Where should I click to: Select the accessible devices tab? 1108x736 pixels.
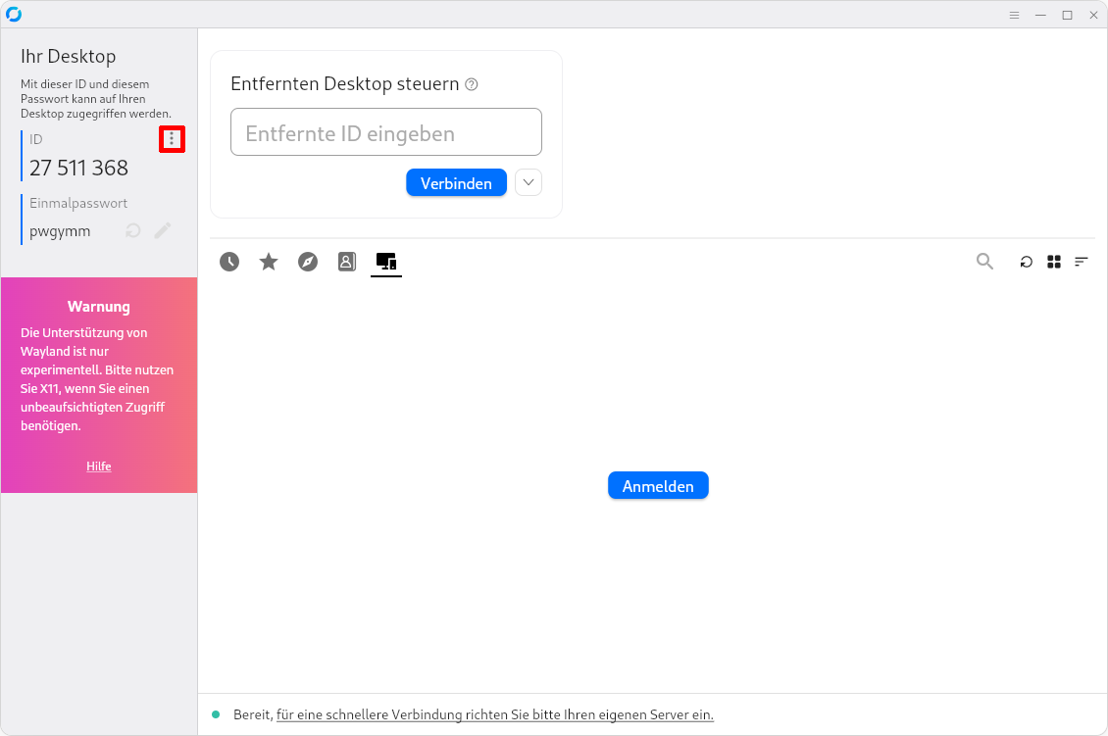[x=386, y=262]
